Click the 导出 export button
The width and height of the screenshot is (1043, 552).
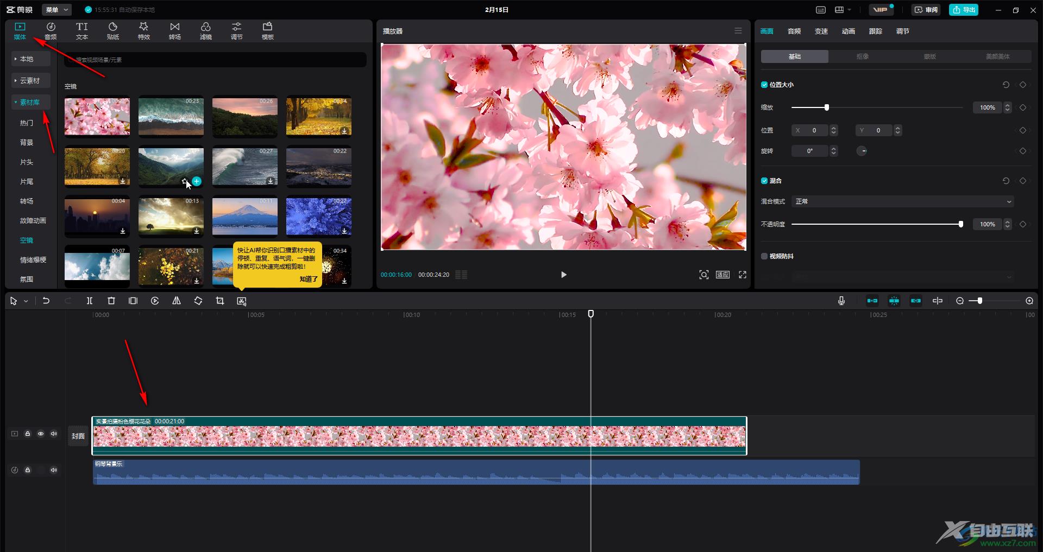964,10
